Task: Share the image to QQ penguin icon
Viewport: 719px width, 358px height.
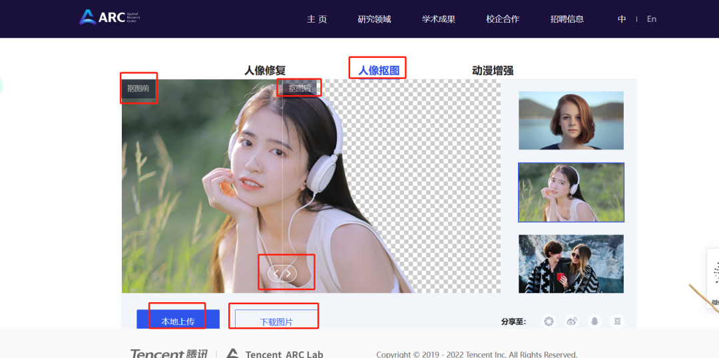Action: [x=595, y=321]
